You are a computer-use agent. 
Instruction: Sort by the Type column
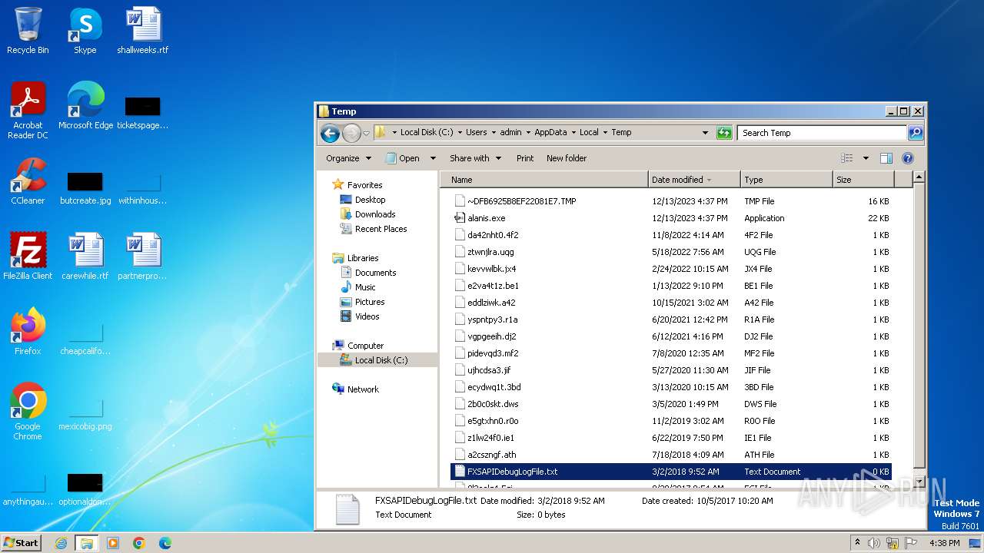pyautogui.click(x=786, y=180)
